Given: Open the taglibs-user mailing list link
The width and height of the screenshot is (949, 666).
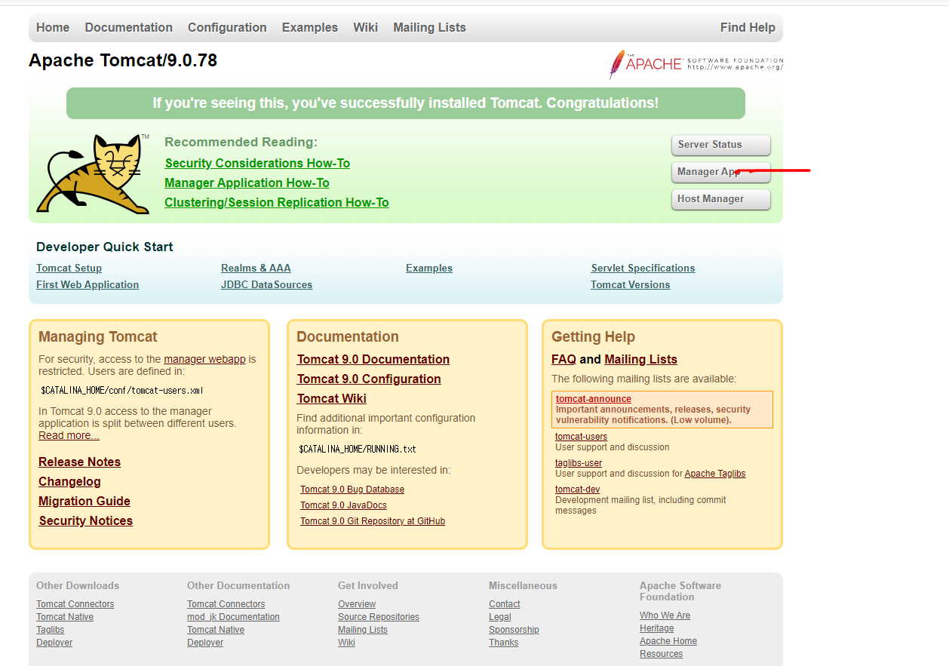Looking at the screenshot, I should coord(579,463).
